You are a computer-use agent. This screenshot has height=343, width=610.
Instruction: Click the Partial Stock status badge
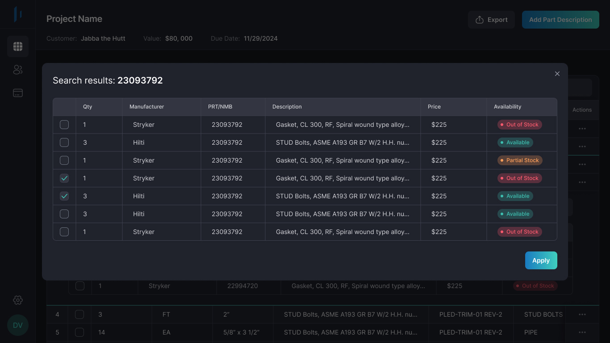(520, 160)
